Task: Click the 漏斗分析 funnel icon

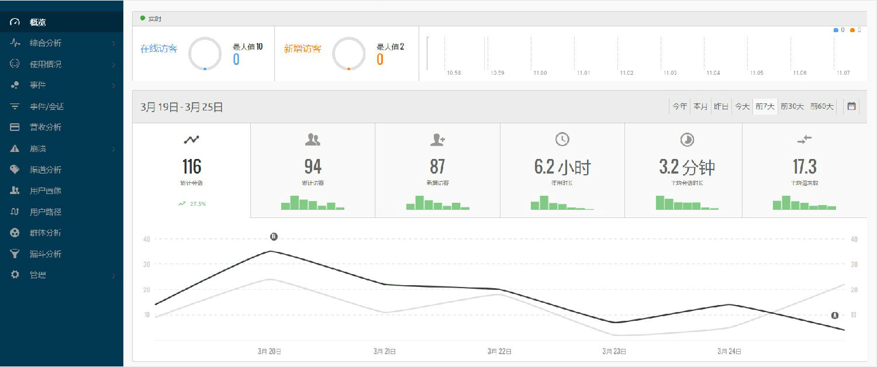Action: tap(15, 254)
